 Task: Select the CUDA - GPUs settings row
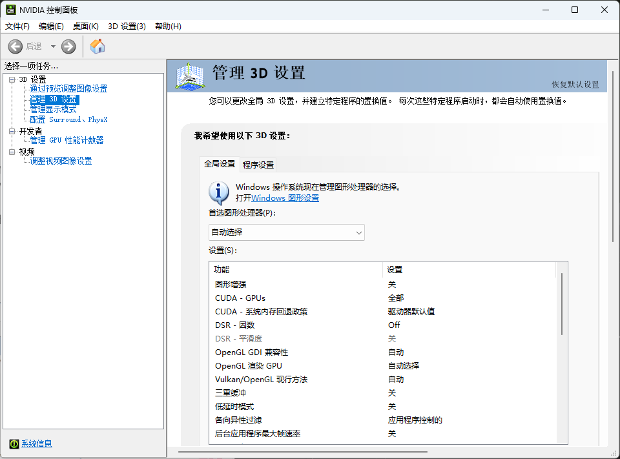point(383,298)
